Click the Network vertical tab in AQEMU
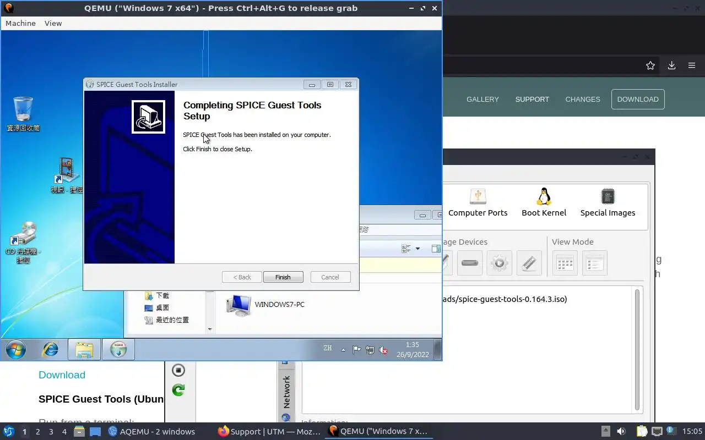Image resolution: width=705 pixels, height=440 pixels. [286, 392]
